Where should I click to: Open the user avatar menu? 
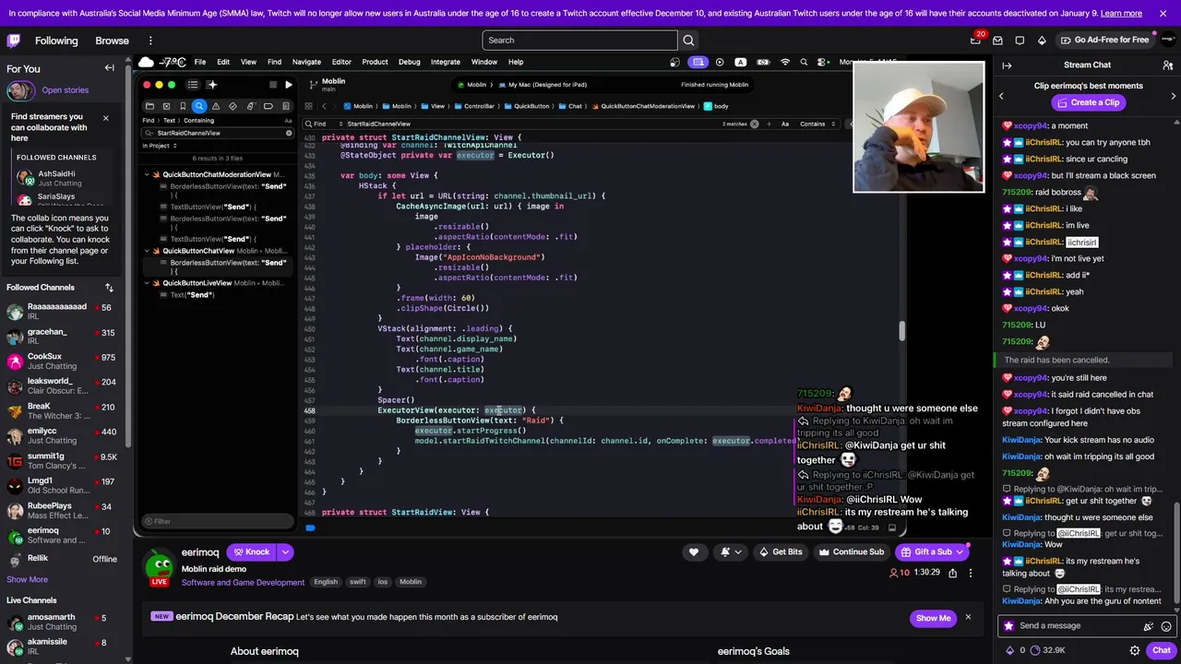[1167, 41]
